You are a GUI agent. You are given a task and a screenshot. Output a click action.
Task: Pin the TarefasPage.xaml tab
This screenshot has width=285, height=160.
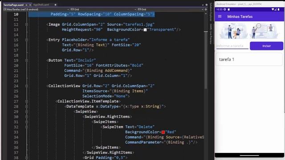click(x=27, y=5)
